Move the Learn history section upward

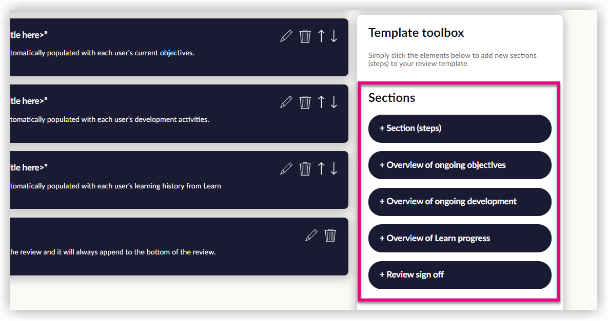click(x=321, y=168)
